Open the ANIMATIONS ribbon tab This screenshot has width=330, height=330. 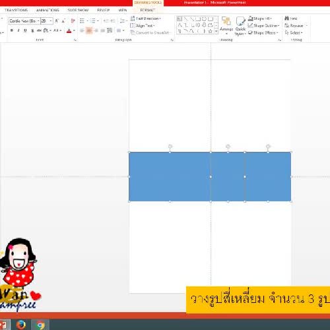(48, 10)
